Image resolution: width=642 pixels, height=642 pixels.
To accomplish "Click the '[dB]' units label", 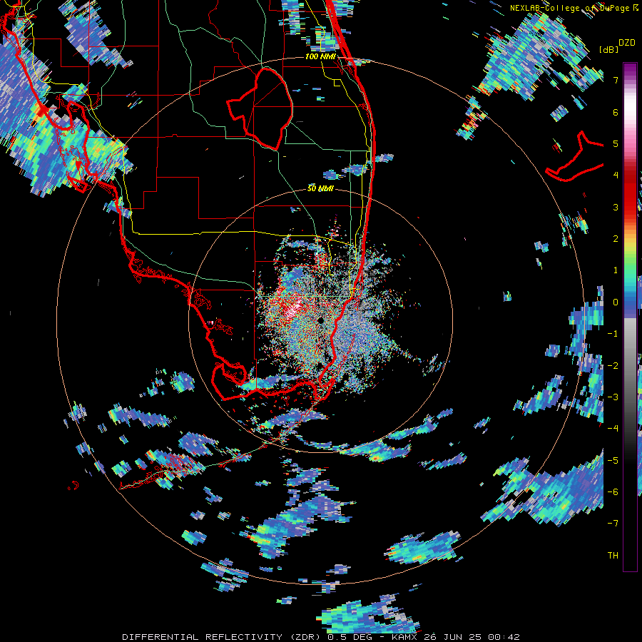I will coord(609,49).
